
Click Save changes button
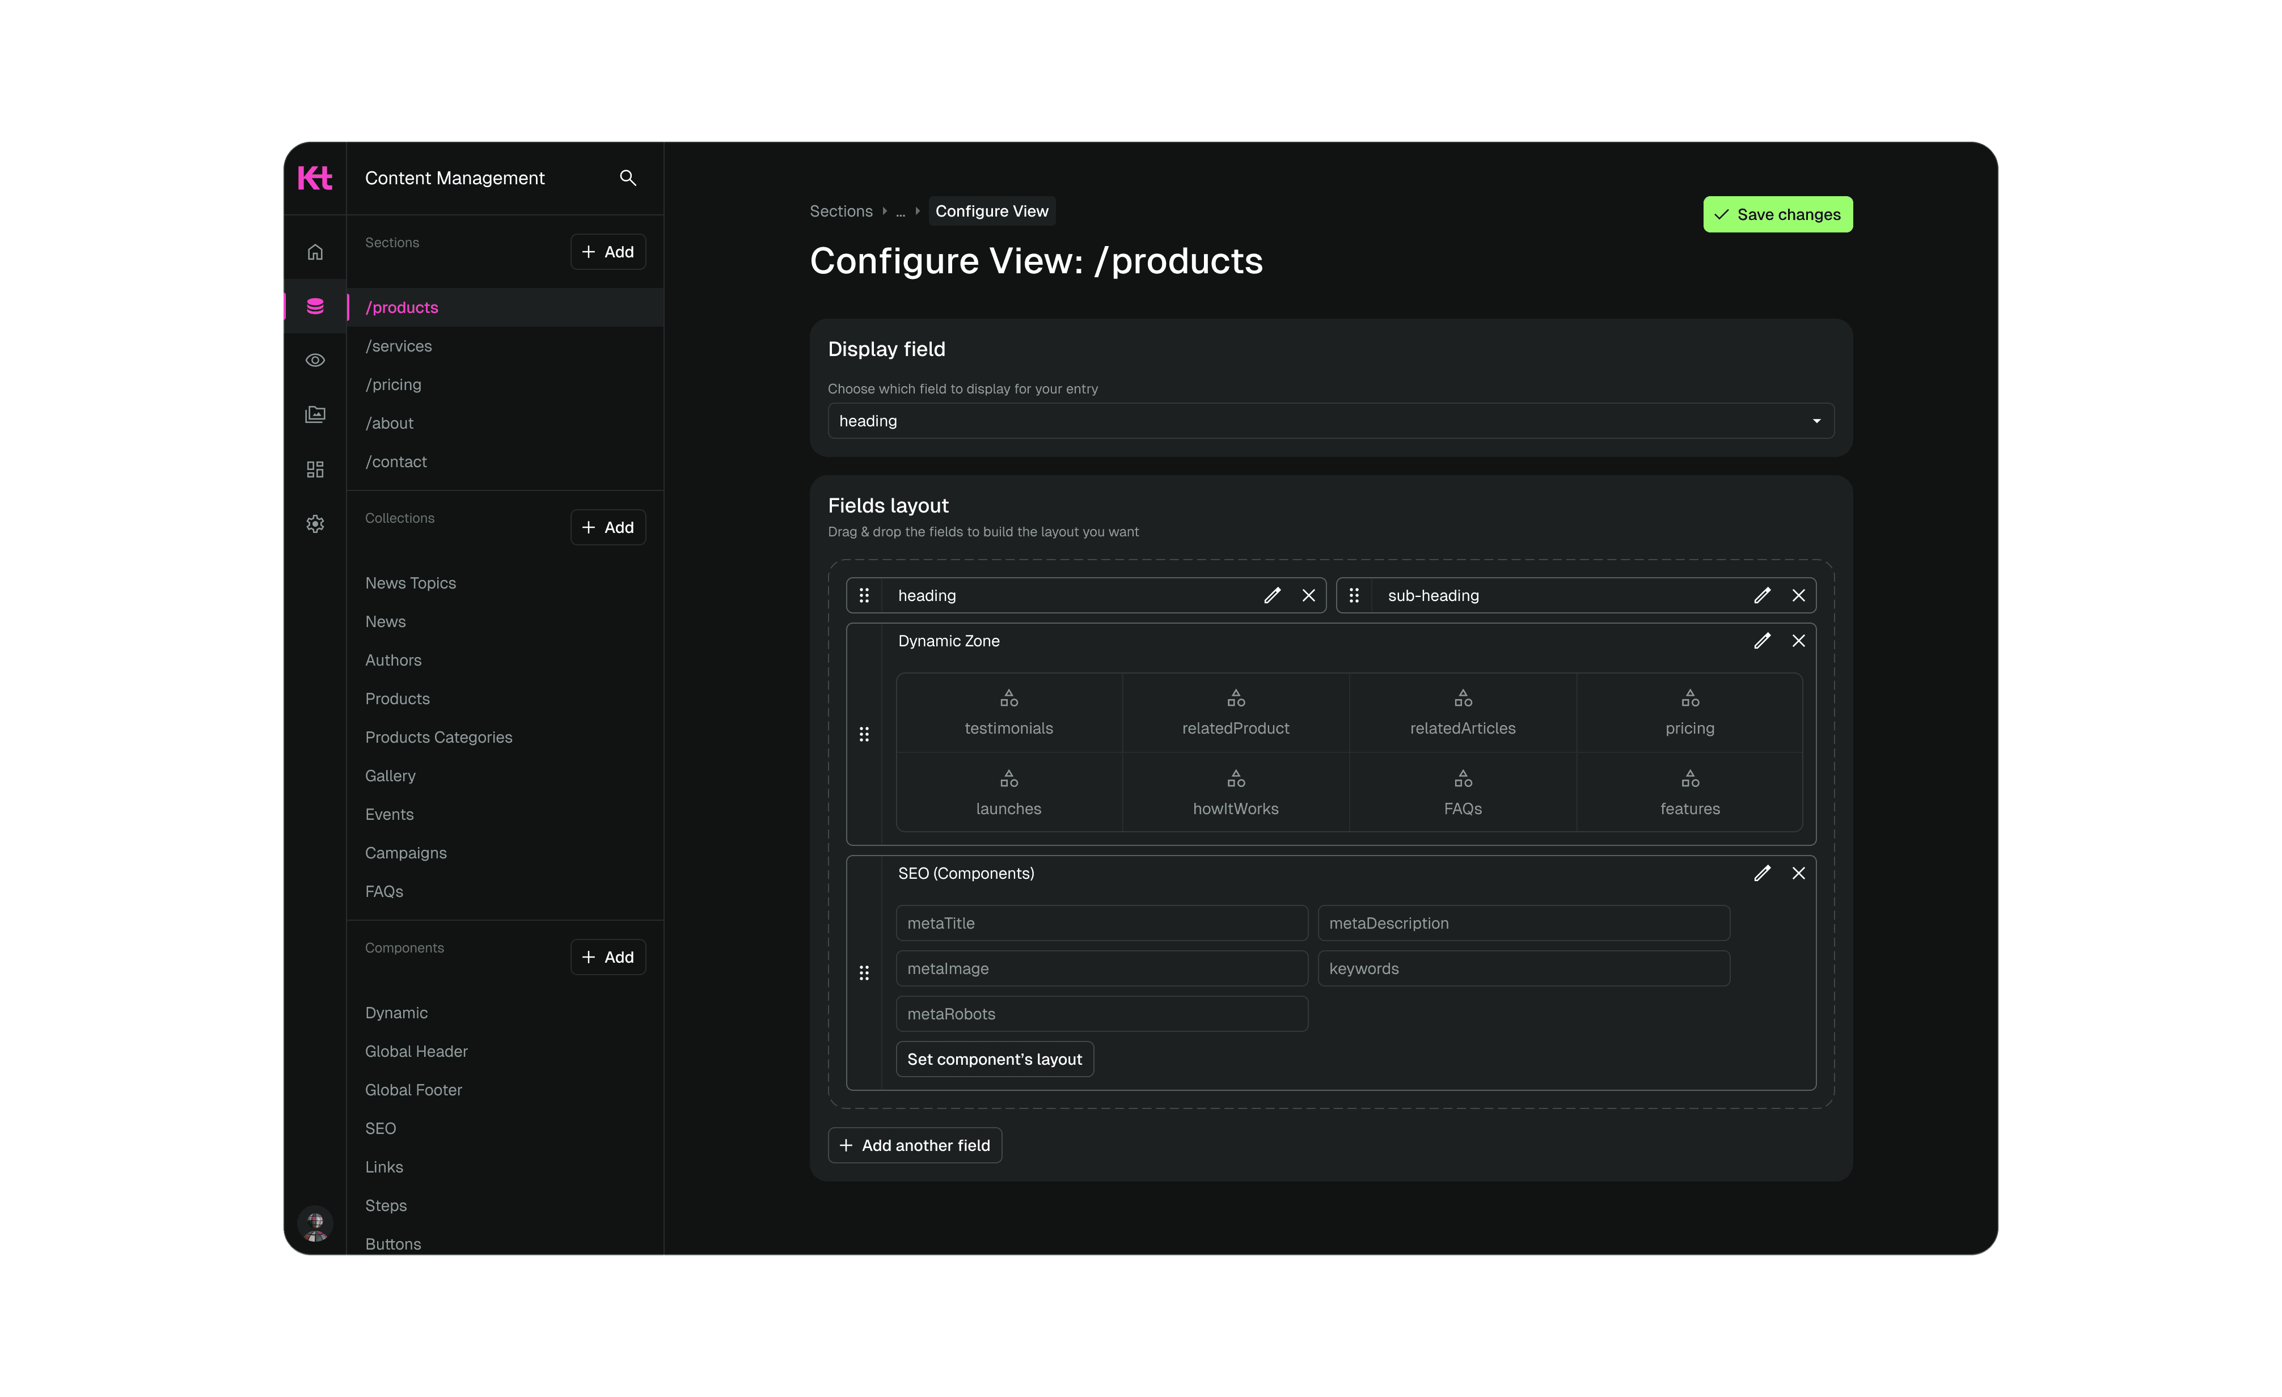point(1777,215)
